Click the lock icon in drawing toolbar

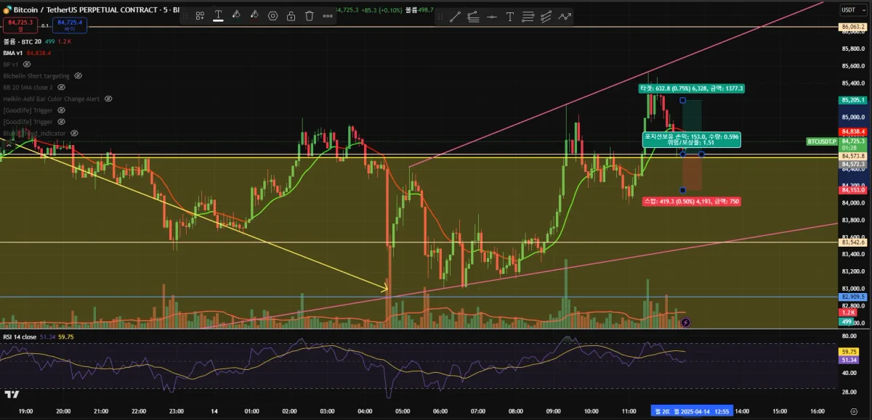pos(291,16)
